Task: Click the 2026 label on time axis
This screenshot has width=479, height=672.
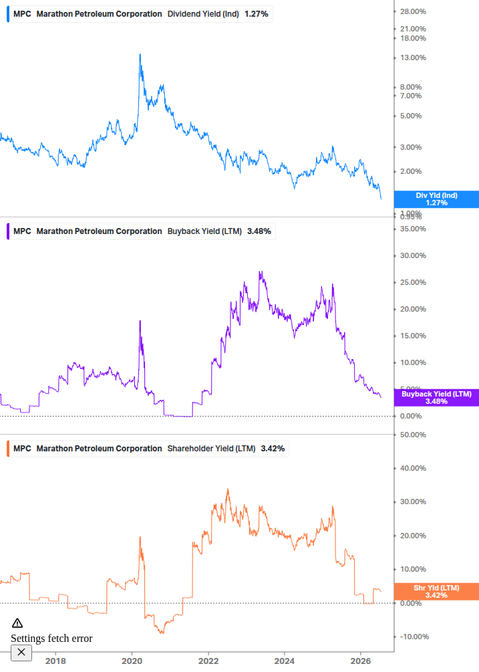Action: coord(361,661)
